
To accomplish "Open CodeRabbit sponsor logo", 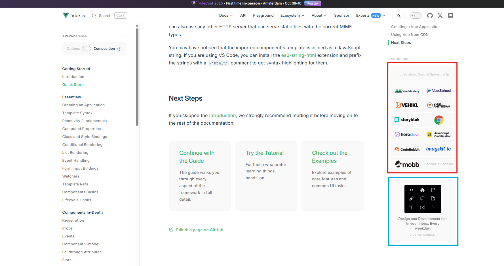I will click(407, 149).
